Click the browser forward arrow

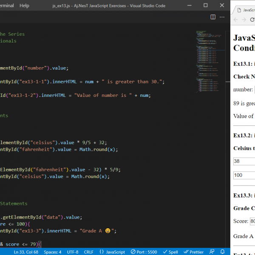tap(244, 20)
